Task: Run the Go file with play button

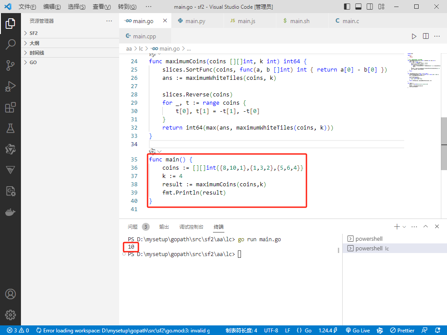Action: click(414, 36)
